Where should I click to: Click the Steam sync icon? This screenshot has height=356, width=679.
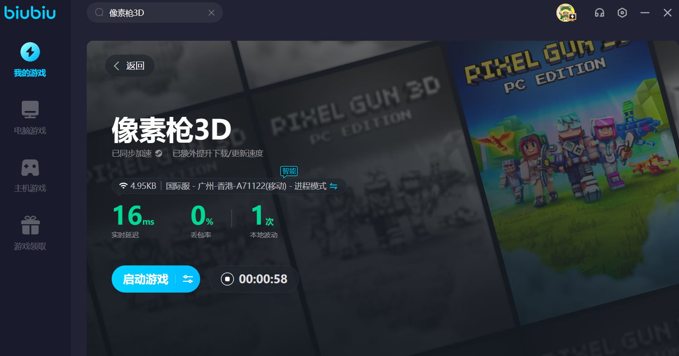click(158, 154)
